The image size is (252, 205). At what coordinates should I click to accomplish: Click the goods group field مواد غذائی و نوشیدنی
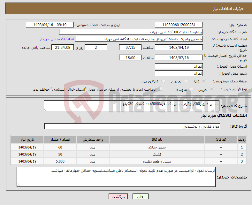coord(132,126)
